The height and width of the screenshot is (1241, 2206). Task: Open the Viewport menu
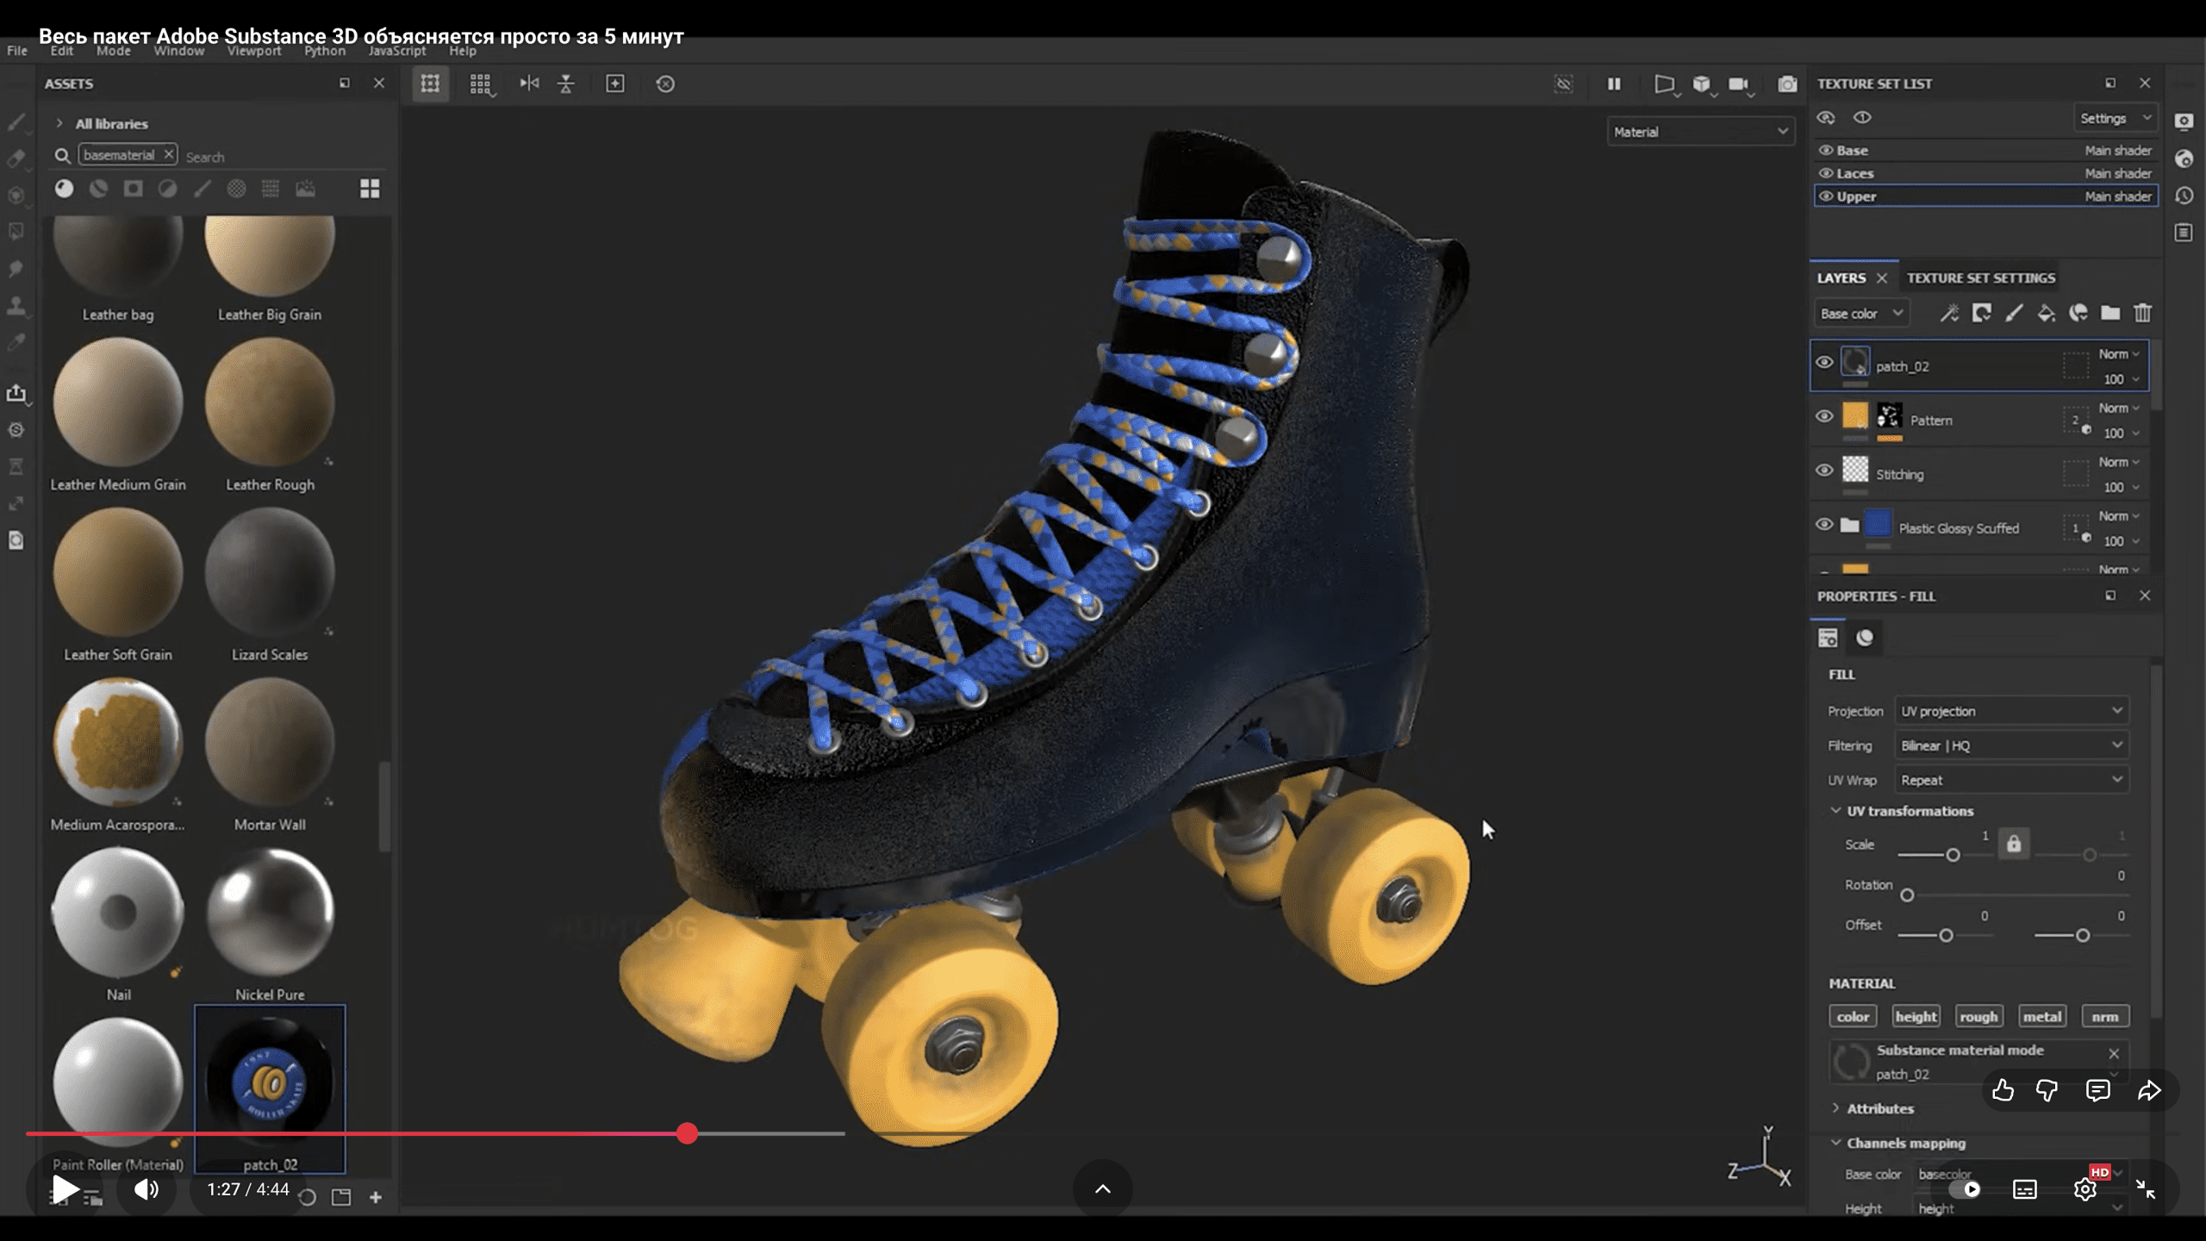click(x=253, y=51)
